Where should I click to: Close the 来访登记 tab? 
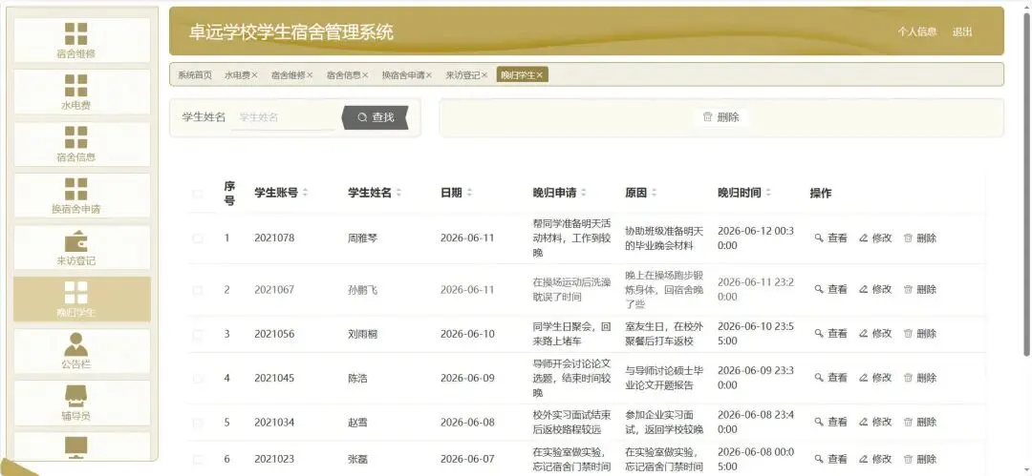[484, 75]
